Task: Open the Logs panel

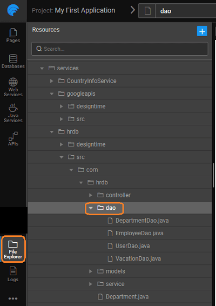Action: point(13,274)
